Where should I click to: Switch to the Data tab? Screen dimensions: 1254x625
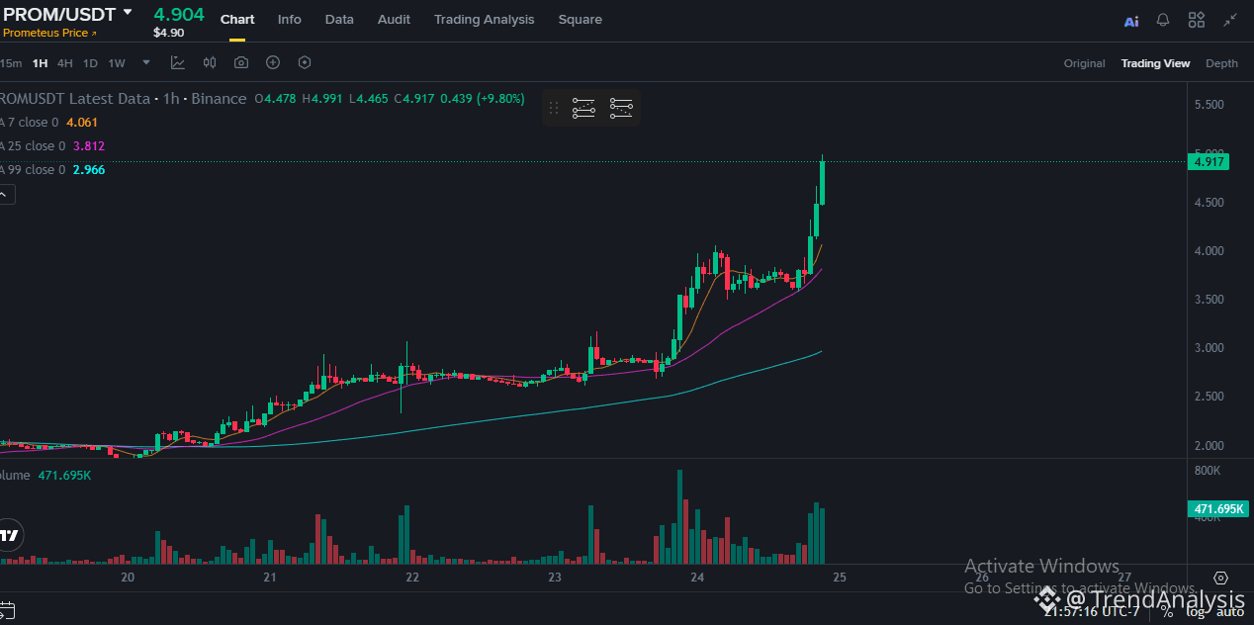pos(339,20)
